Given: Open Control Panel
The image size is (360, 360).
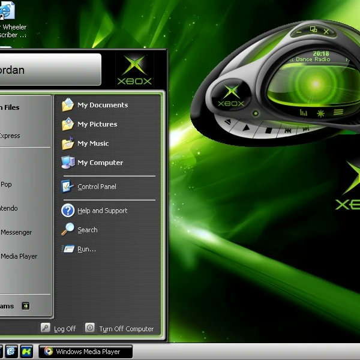Looking at the screenshot, I should click(89, 187).
